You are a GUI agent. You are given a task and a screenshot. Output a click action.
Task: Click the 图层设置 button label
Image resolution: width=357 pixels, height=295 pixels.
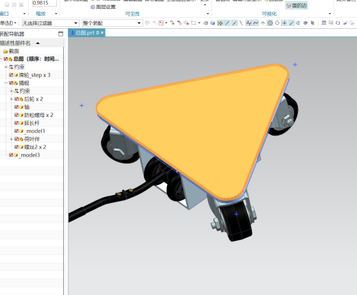(106, 7)
